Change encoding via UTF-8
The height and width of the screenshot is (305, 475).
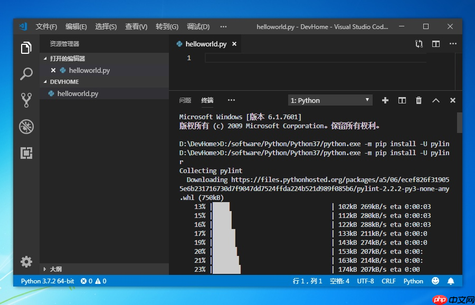[365, 281]
